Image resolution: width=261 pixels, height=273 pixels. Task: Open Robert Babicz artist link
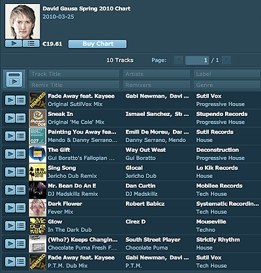tap(145, 204)
